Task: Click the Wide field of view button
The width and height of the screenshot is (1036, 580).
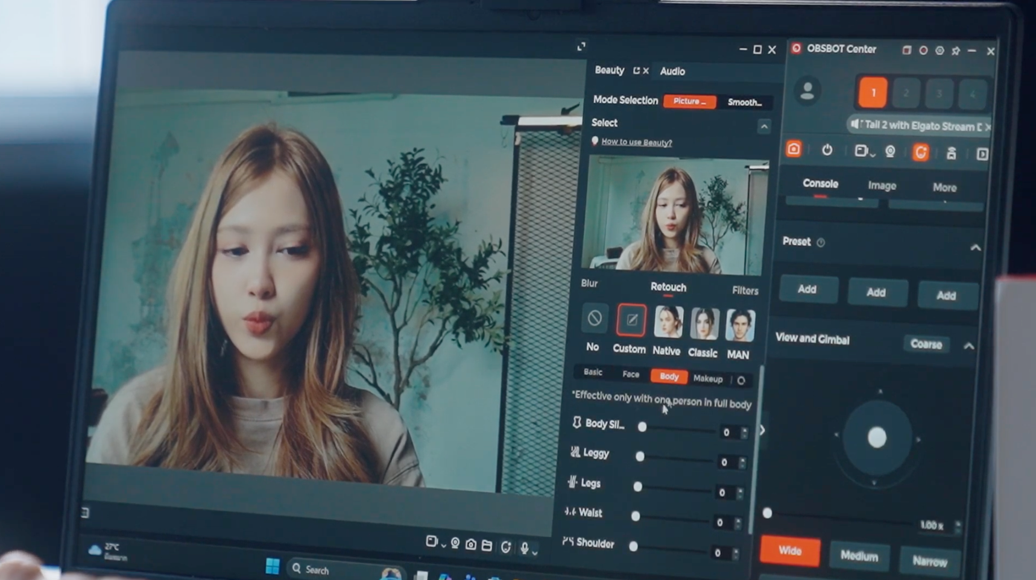Action: (x=790, y=550)
